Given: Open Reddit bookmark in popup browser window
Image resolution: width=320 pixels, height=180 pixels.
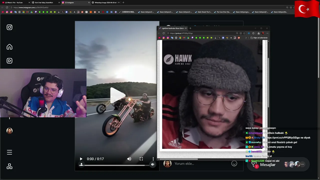Looking at the screenshot, I should point(239,38).
